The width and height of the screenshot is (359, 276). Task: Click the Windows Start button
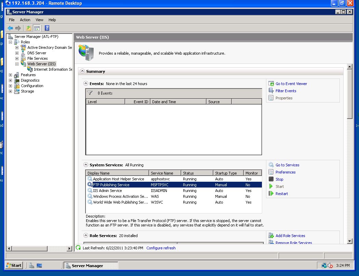coord(14,265)
